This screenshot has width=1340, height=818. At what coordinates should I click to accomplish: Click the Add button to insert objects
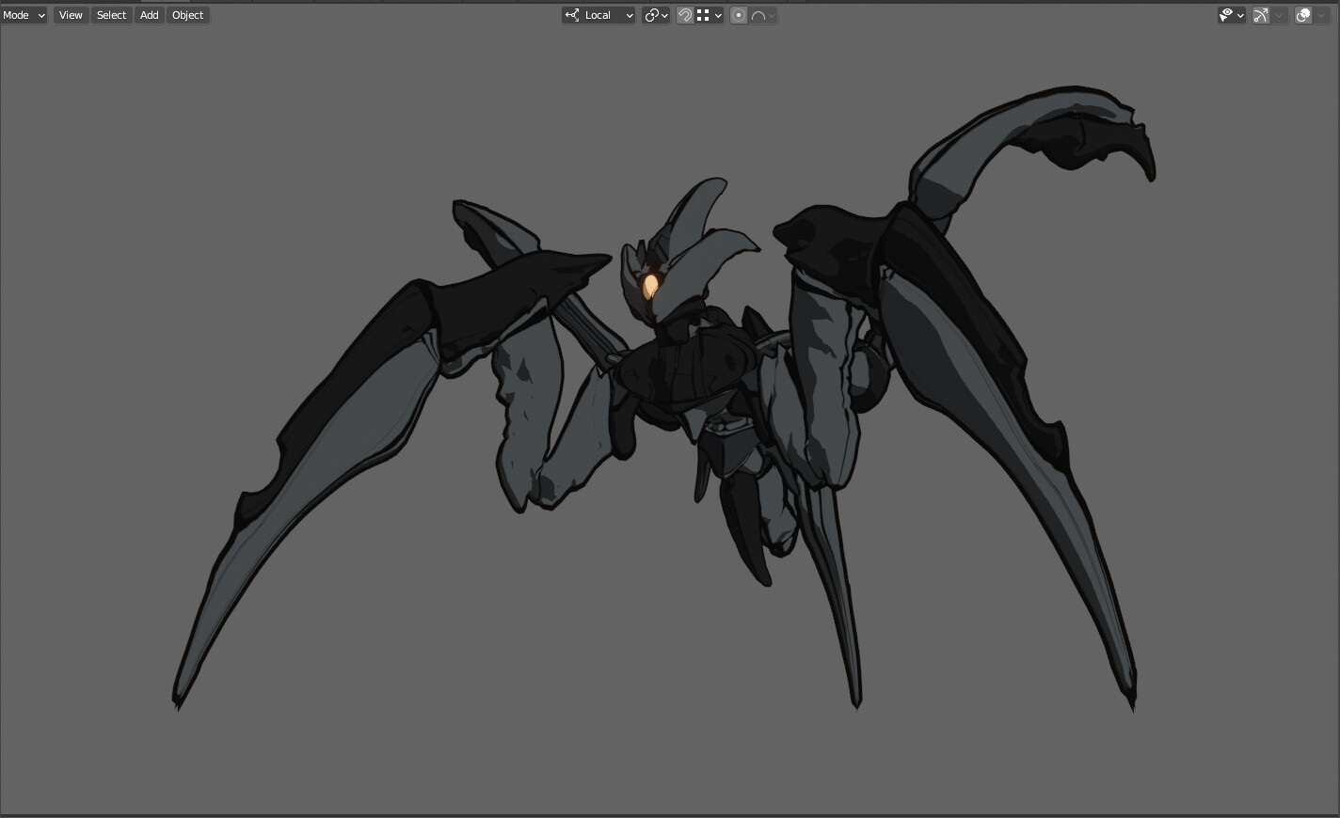pyautogui.click(x=149, y=15)
